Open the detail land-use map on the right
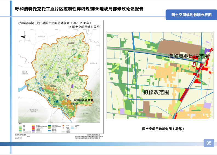Image resolution: width=217 pixels, height=155 pixels. (x=160, y=76)
